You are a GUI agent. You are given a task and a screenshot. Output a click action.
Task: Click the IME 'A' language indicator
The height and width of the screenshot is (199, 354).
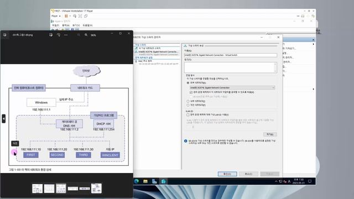(289, 181)
